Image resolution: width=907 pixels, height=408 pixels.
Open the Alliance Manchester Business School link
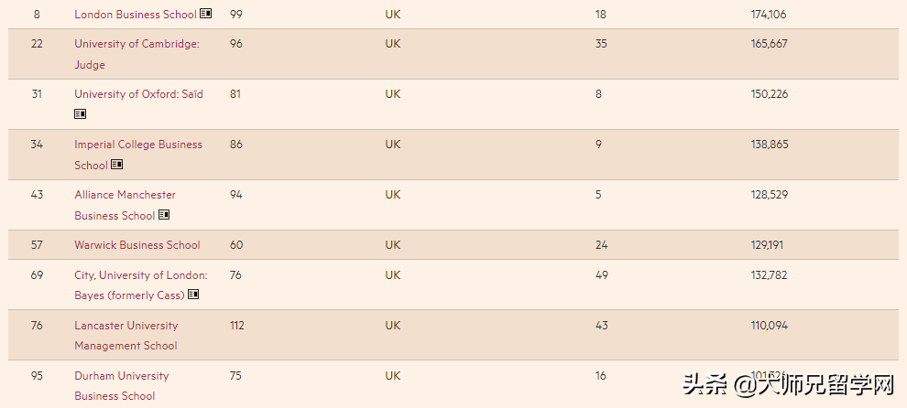[x=125, y=195]
